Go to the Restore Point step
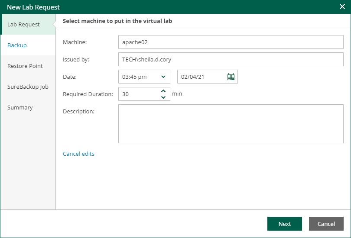The image size is (351, 238). click(x=25, y=66)
